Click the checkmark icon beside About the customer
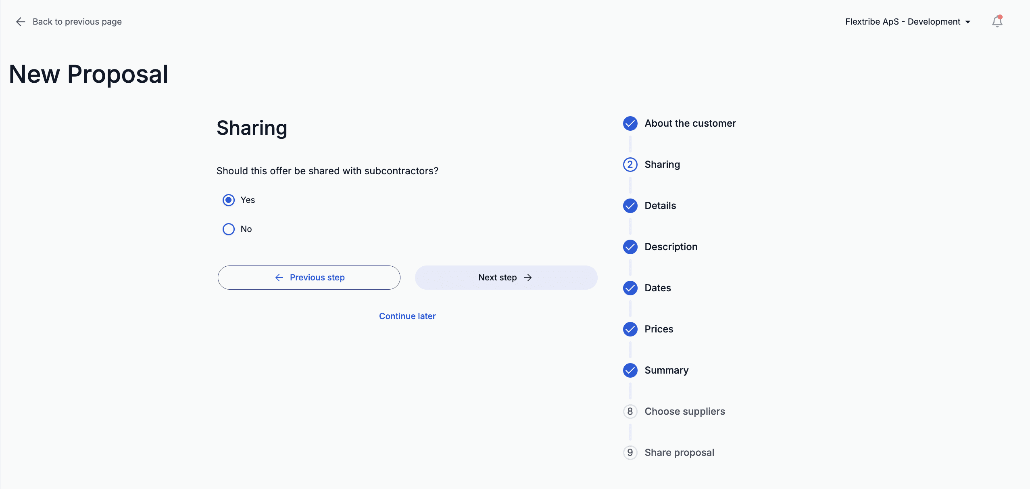The height and width of the screenshot is (489, 1030). [630, 123]
